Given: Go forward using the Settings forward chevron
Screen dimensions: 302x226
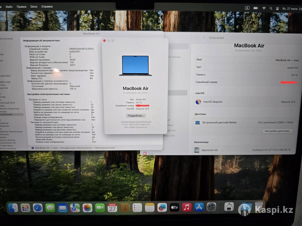Looking at the screenshot, I should [x=204, y=38].
